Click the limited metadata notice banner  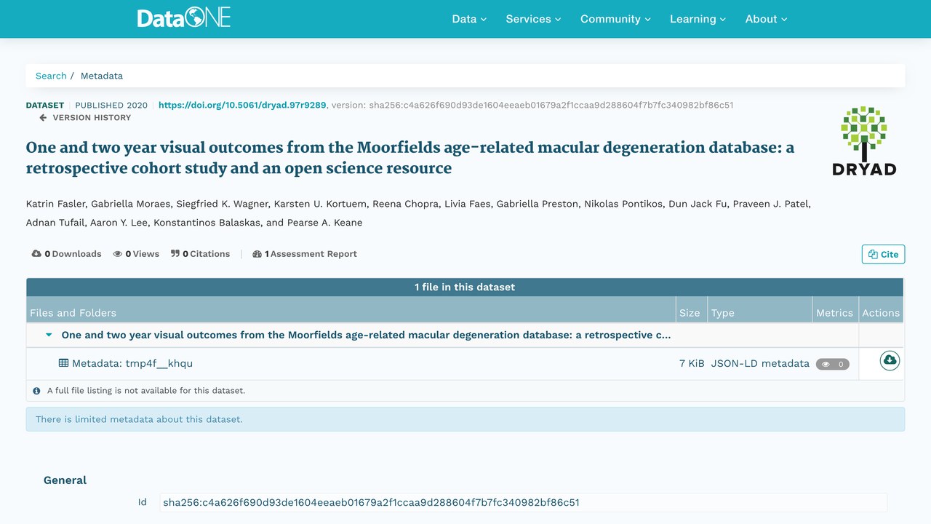pos(465,419)
